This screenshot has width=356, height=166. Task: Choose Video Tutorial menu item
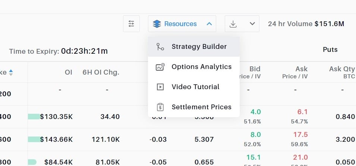(195, 87)
